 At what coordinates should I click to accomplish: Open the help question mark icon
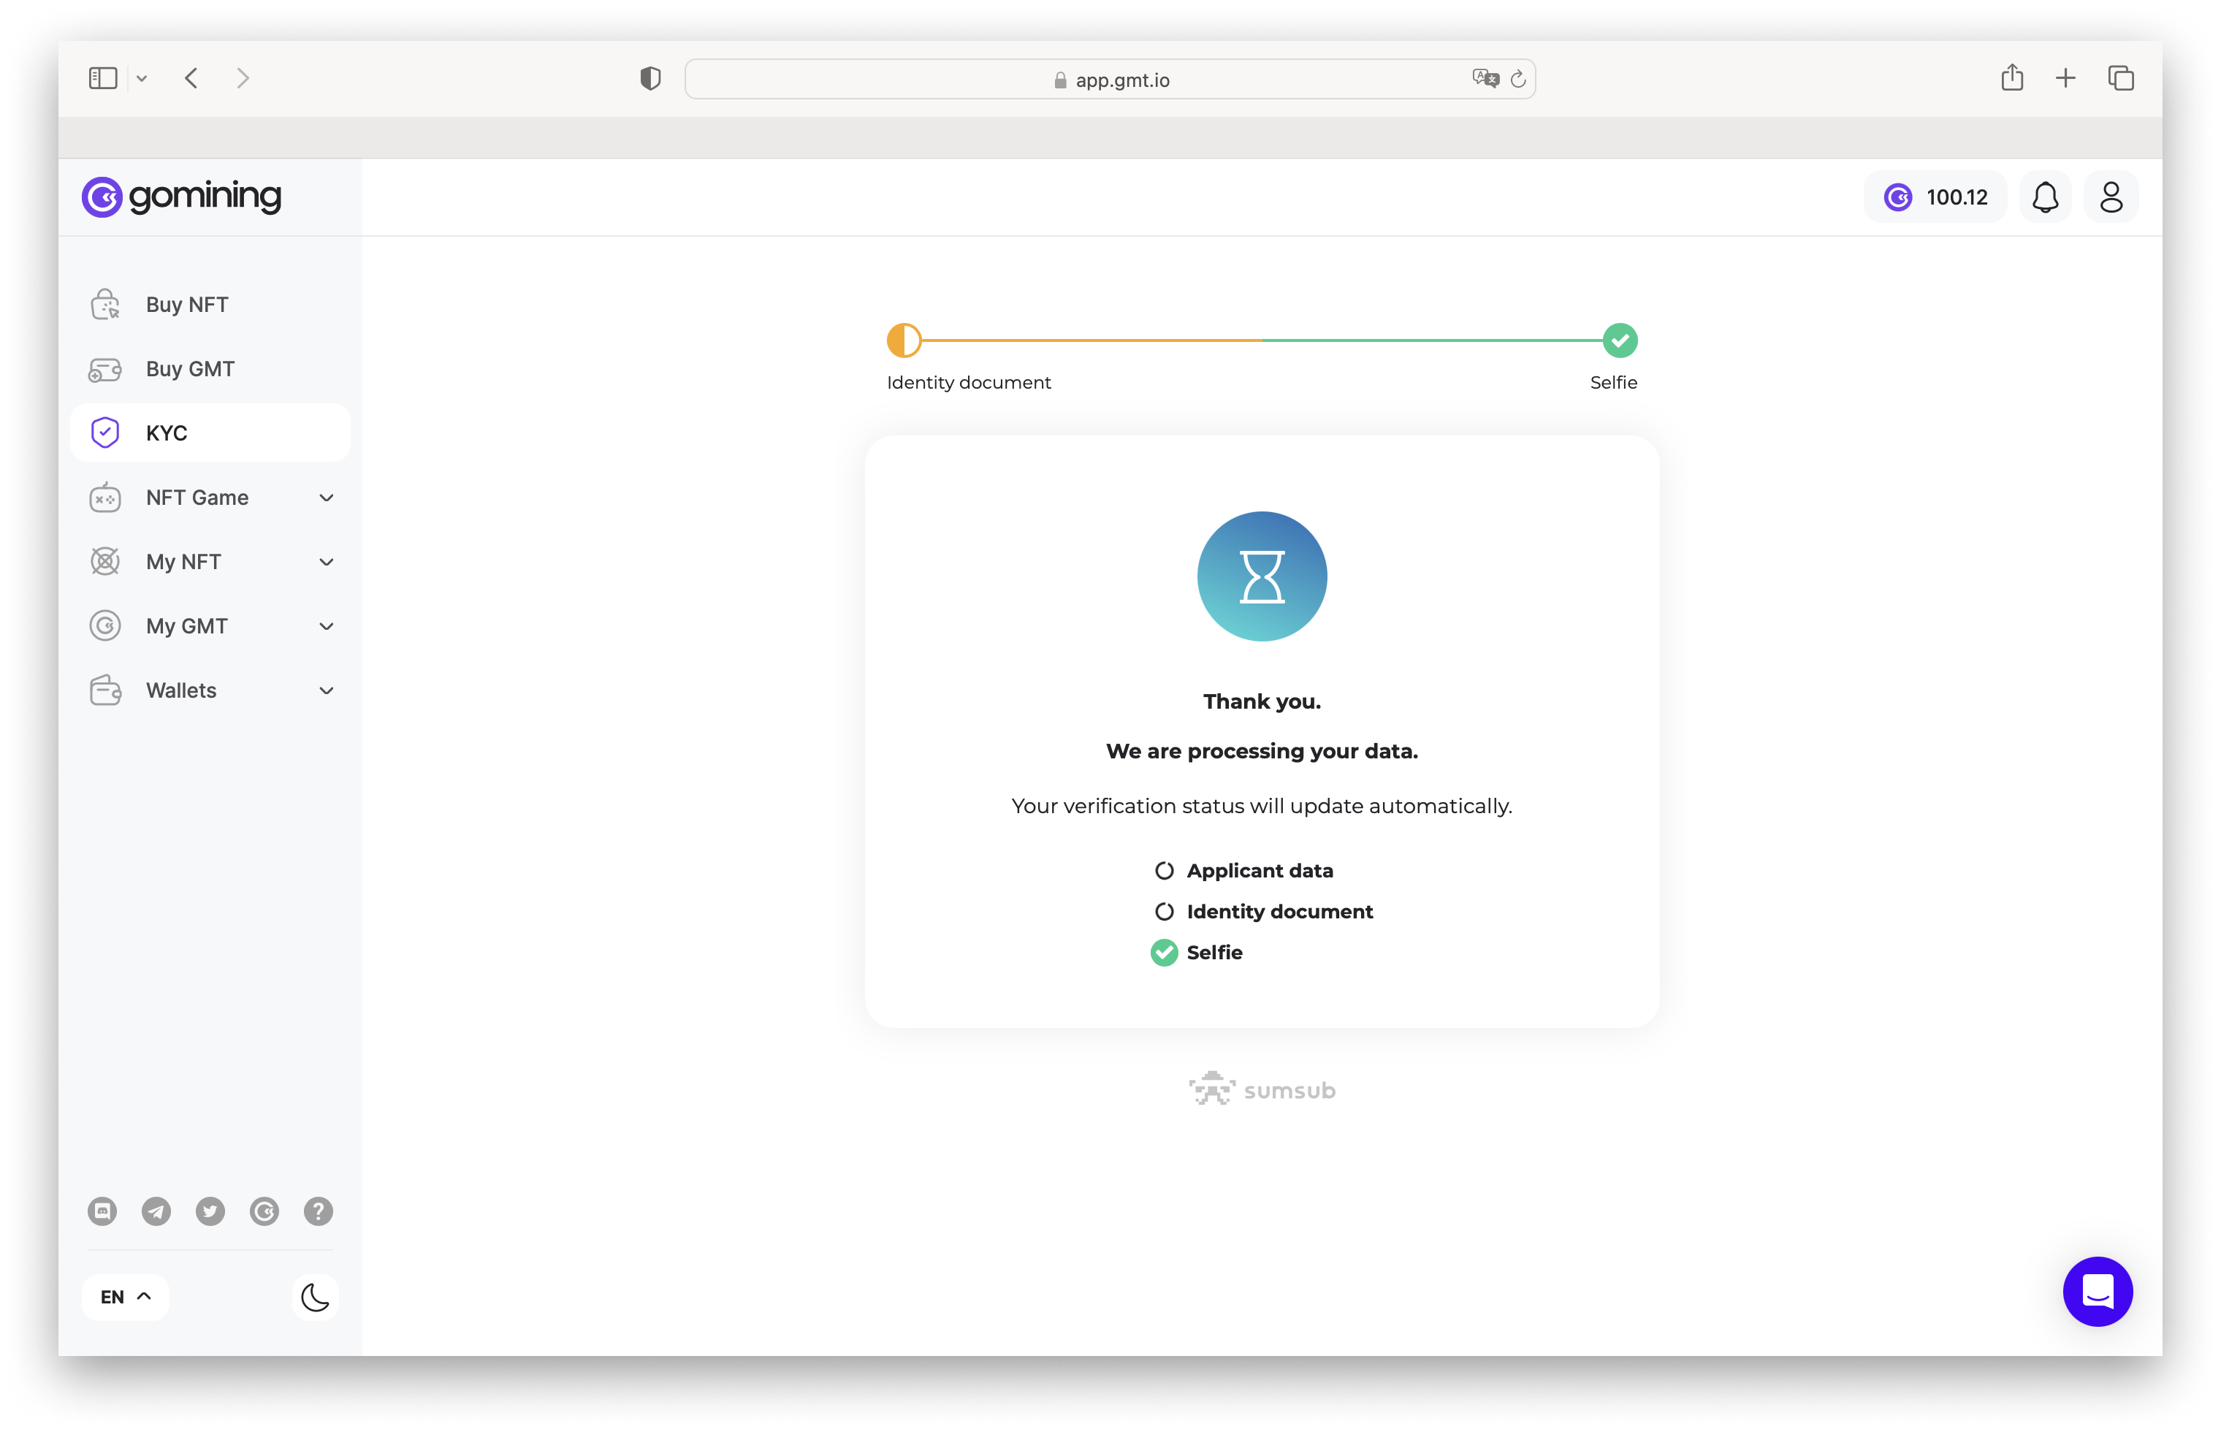(x=318, y=1211)
